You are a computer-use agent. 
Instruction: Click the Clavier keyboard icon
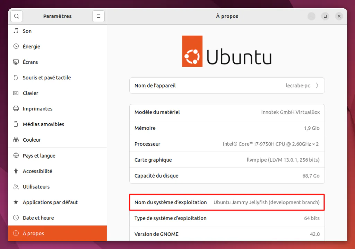(x=16, y=93)
